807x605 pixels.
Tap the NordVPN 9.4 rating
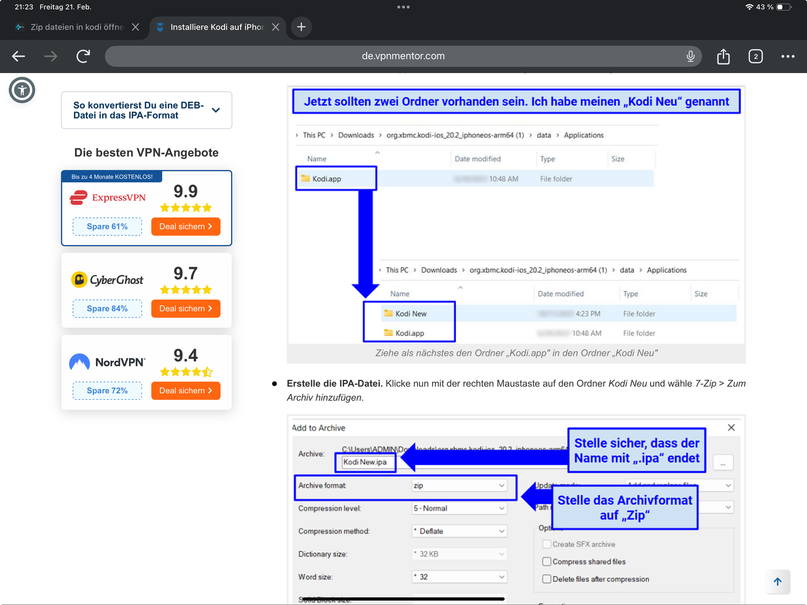tap(186, 356)
